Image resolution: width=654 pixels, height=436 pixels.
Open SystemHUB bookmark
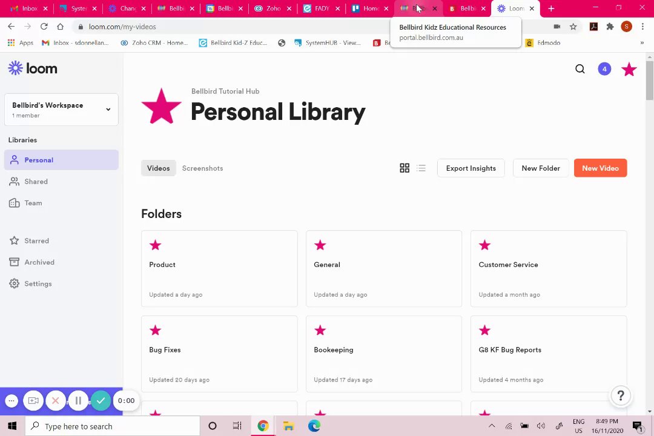pos(328,42)
